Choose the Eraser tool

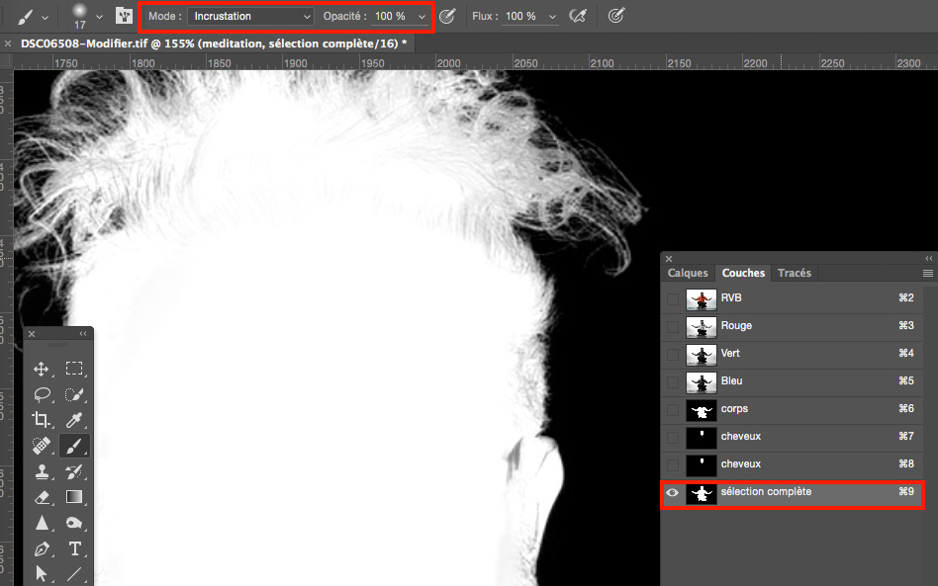(x=42, y=497)
